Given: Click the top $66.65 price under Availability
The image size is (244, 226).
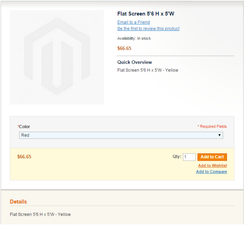Looking at the screenshot, I should [x=124, y=48].
